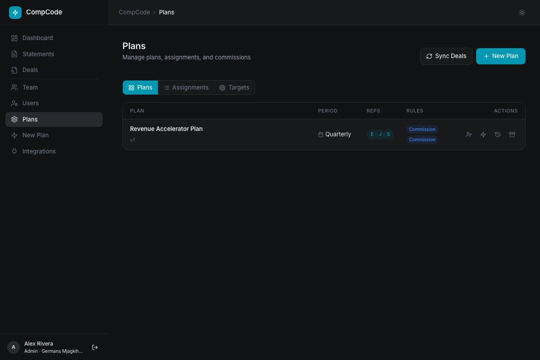Go to Deals in the sidebar
This screenshot has height=360, width=540.
tap(54, 70)
